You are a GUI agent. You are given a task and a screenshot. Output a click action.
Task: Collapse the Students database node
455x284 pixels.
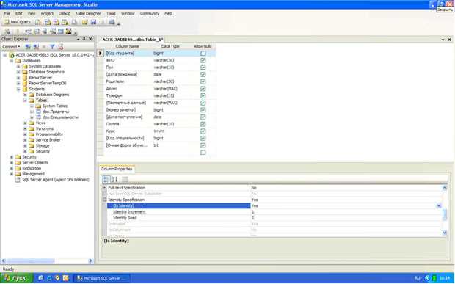click(18, 89)
